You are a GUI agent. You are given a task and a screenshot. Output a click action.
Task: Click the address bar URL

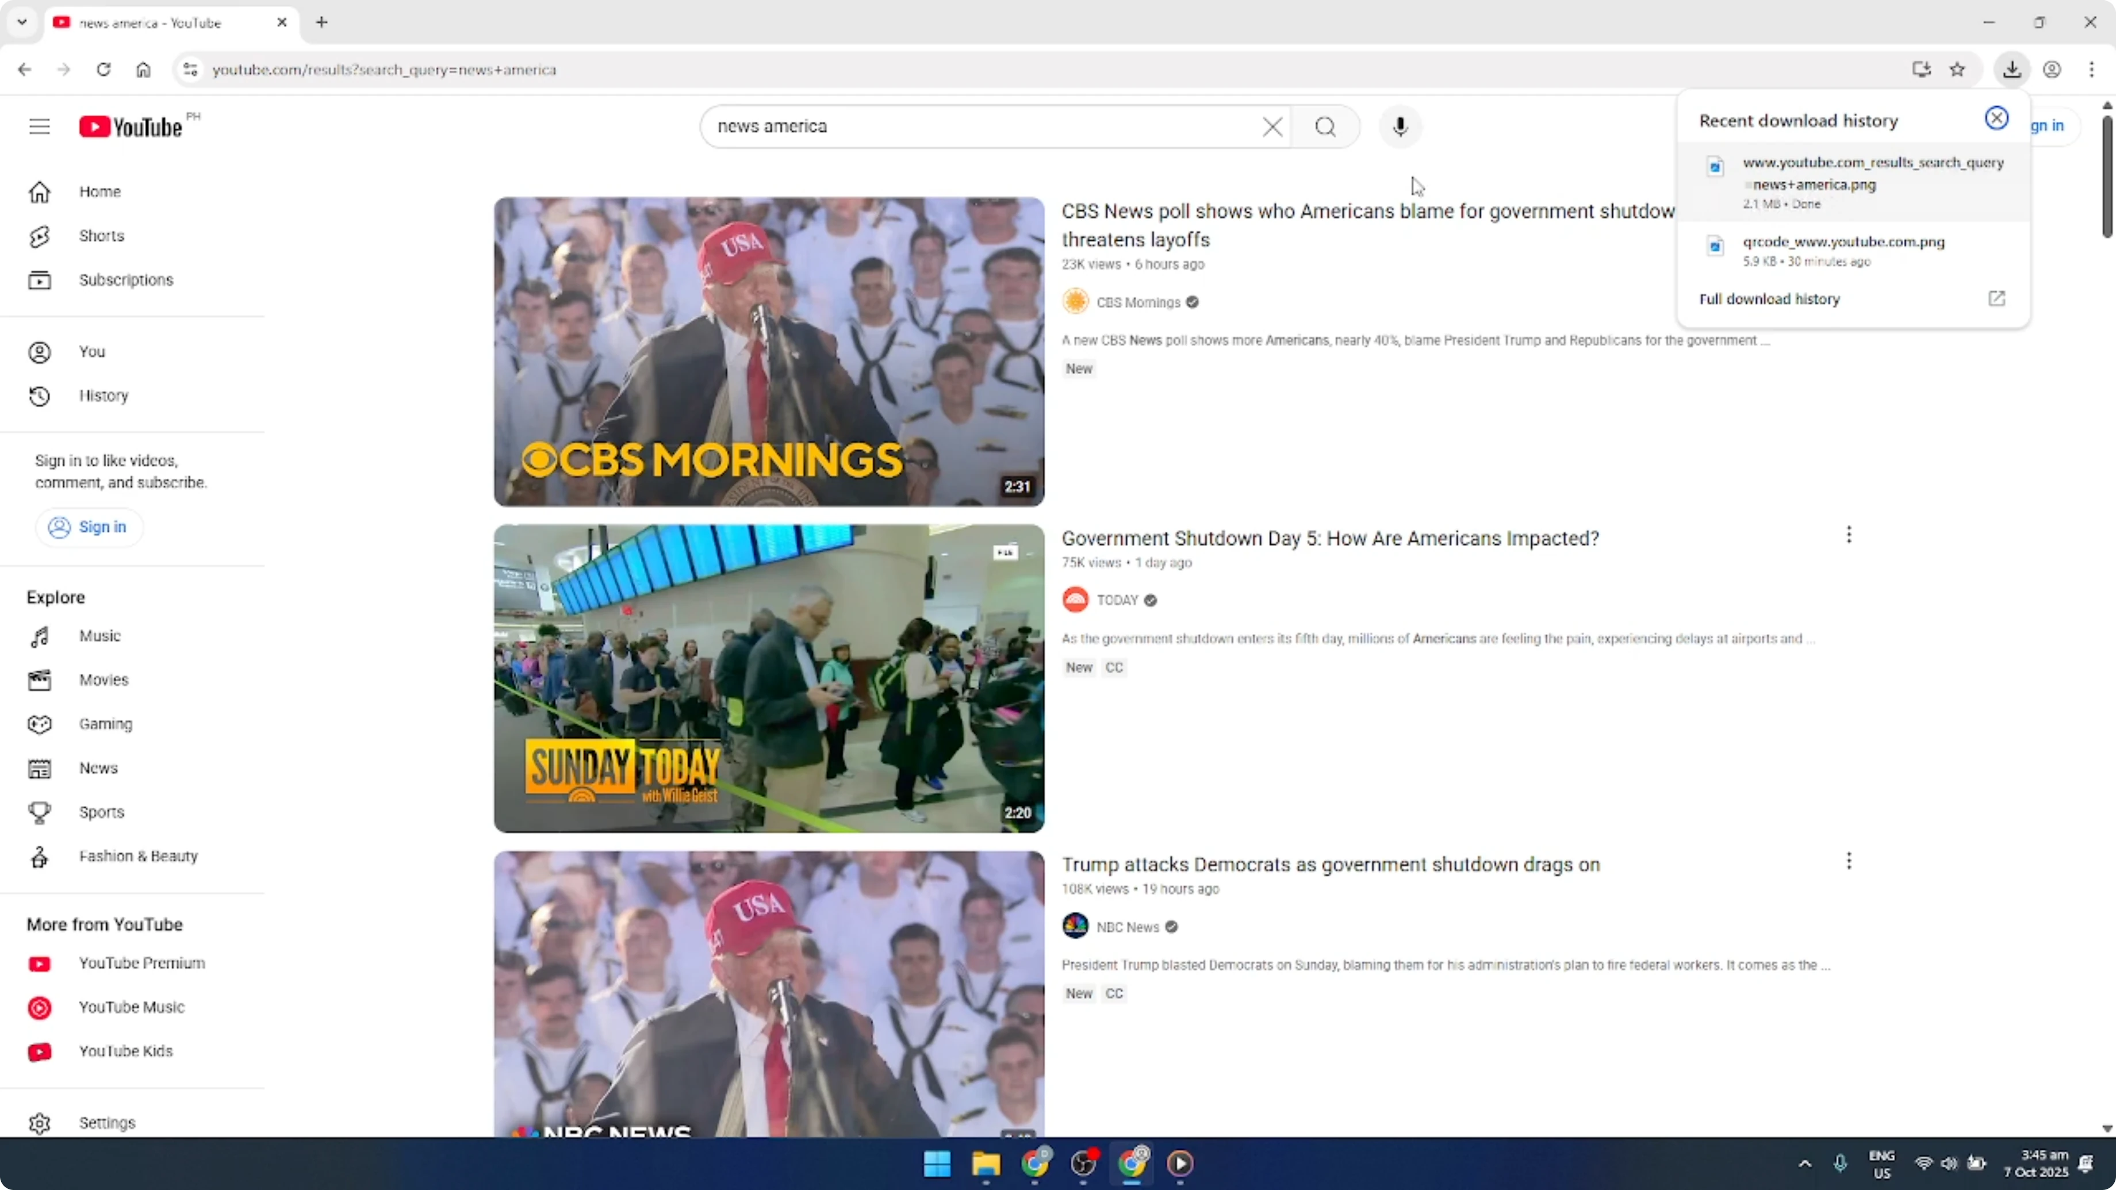coord(385,70)
